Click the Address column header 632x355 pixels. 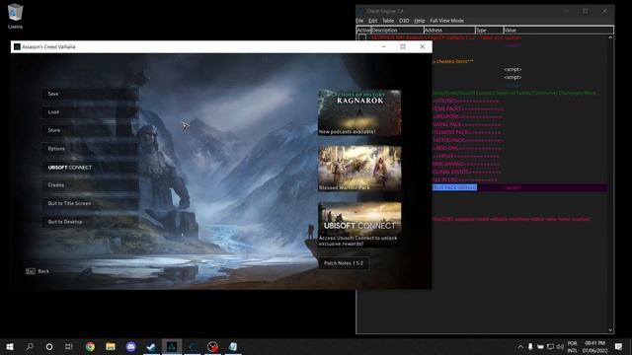point(449,30)
